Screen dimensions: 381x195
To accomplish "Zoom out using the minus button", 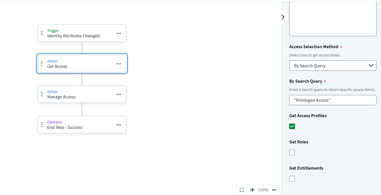I will pyautogui.click(x=274, y=190).
